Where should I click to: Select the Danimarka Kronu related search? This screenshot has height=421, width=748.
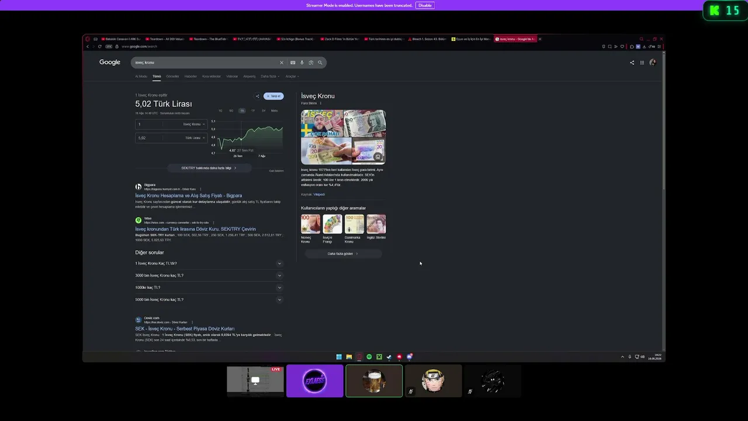click(354, 229)
